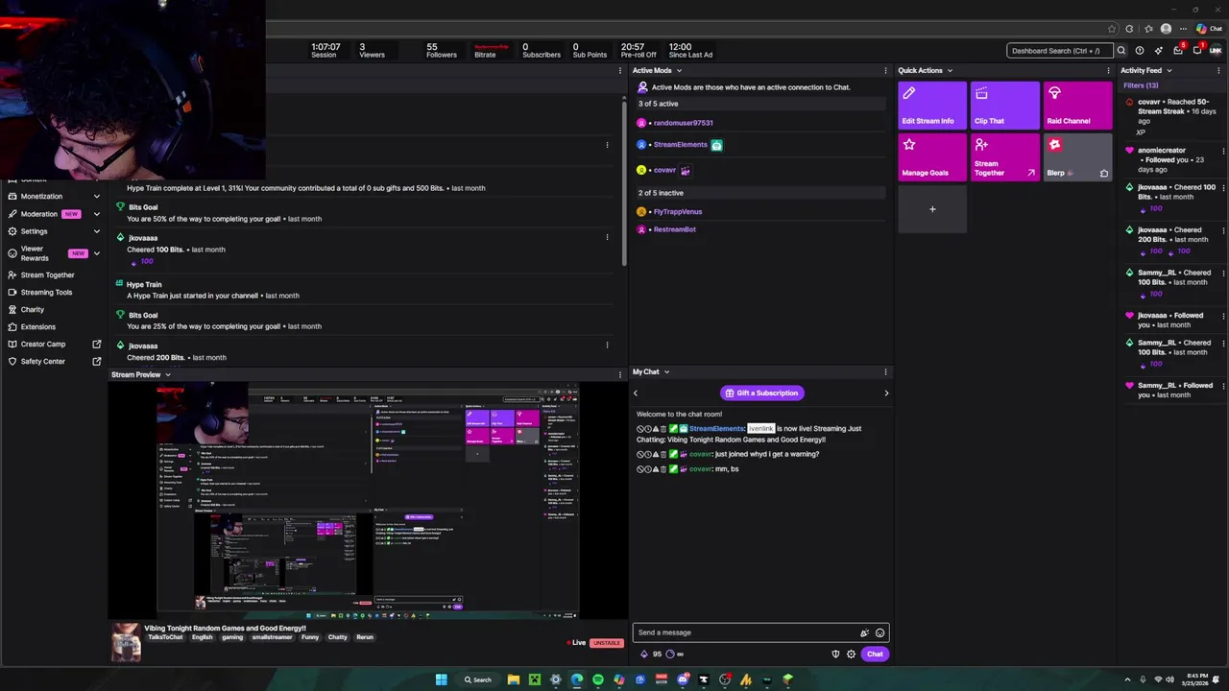Open Spotify from the taskbar
The height and width of the screenshot is (691, 1229).
tap(597, 679)
